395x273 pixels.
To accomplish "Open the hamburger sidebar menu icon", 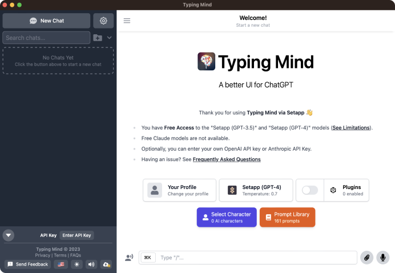I will coord(127,21).
